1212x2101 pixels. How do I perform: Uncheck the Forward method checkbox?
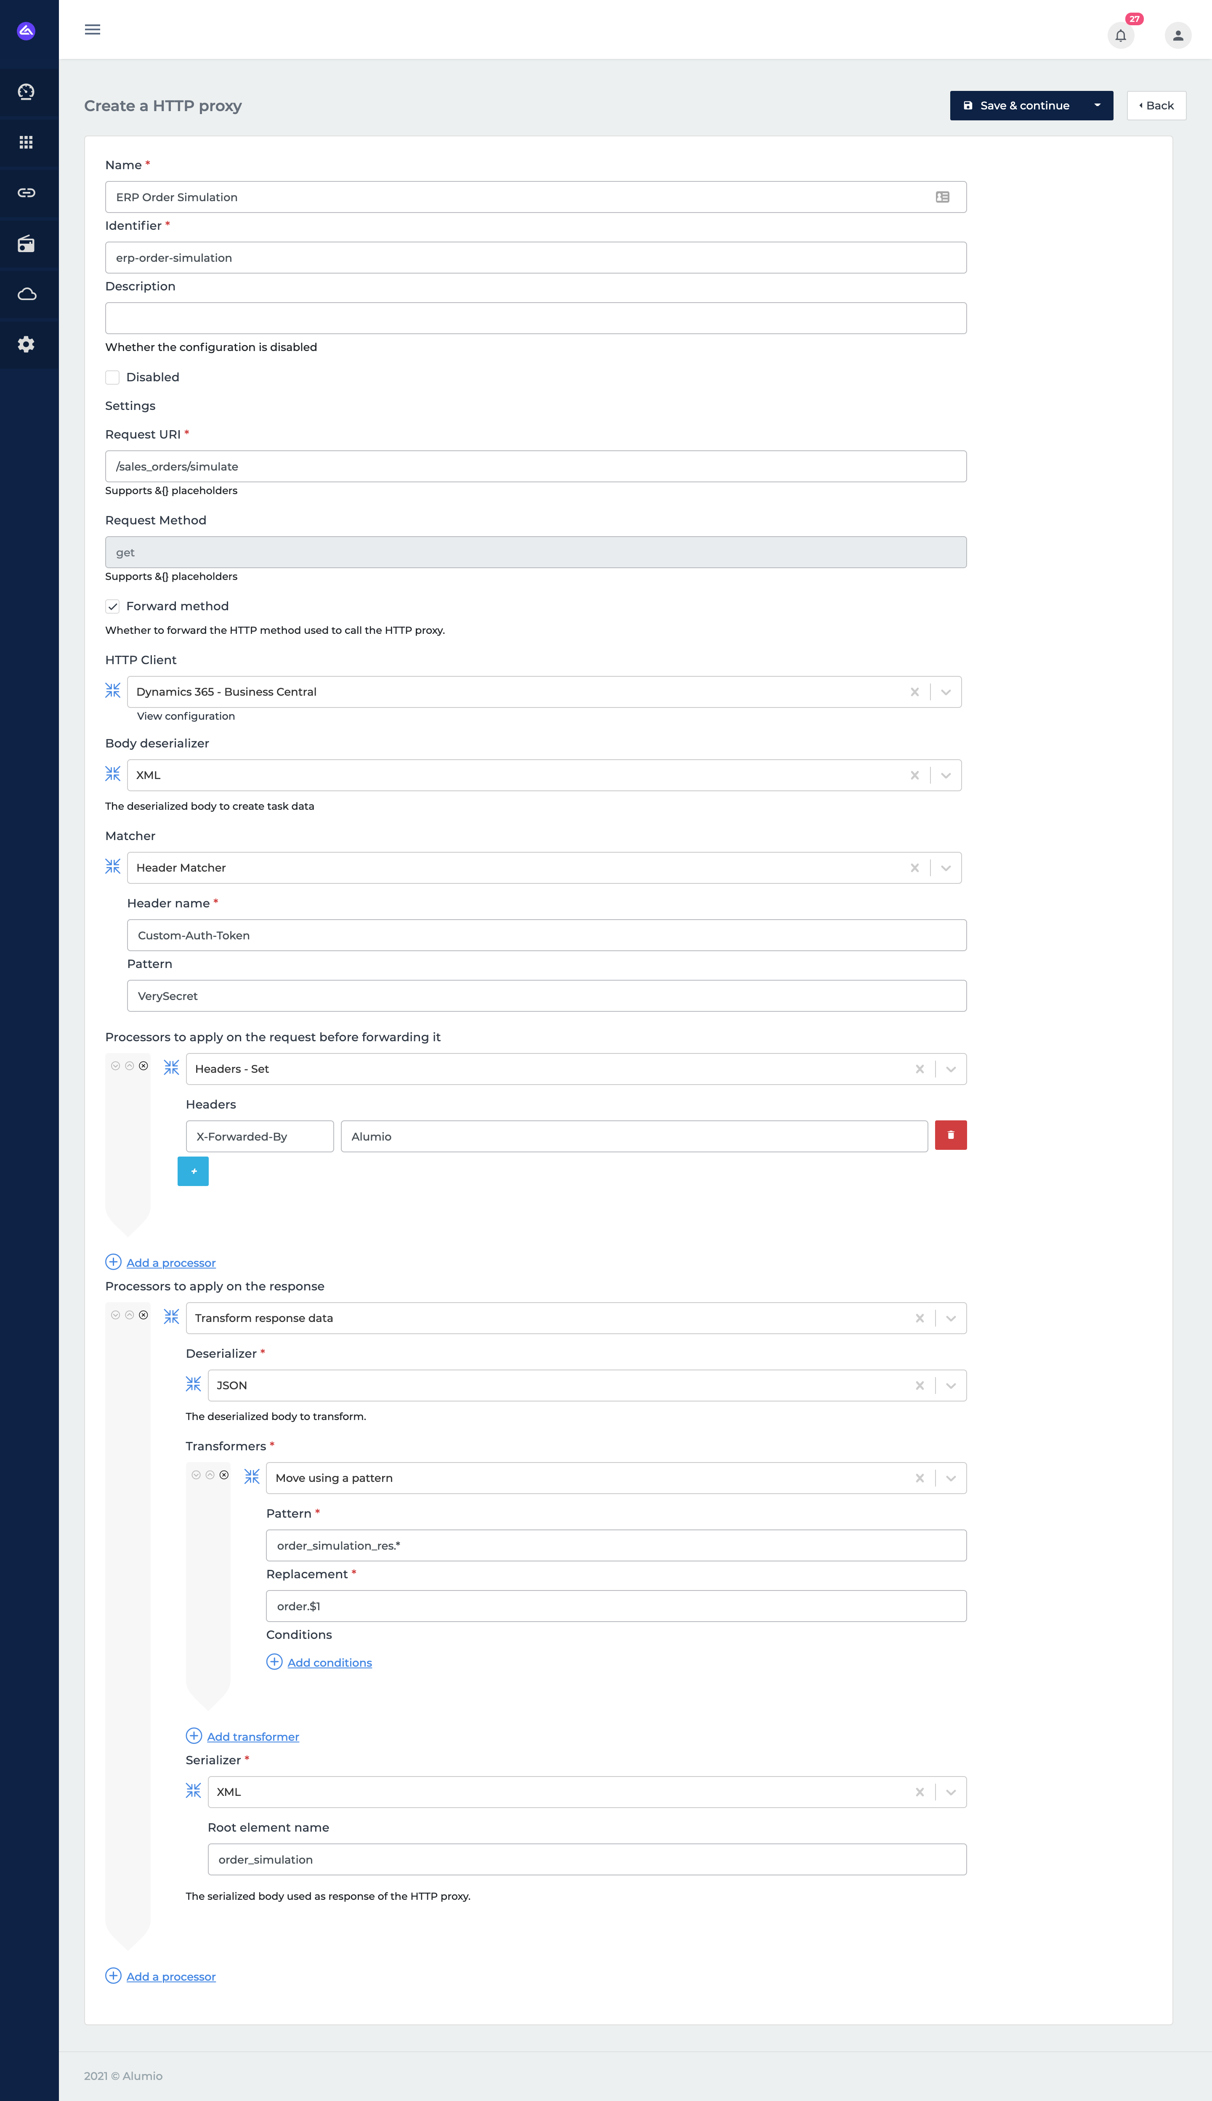click(113, 606)
